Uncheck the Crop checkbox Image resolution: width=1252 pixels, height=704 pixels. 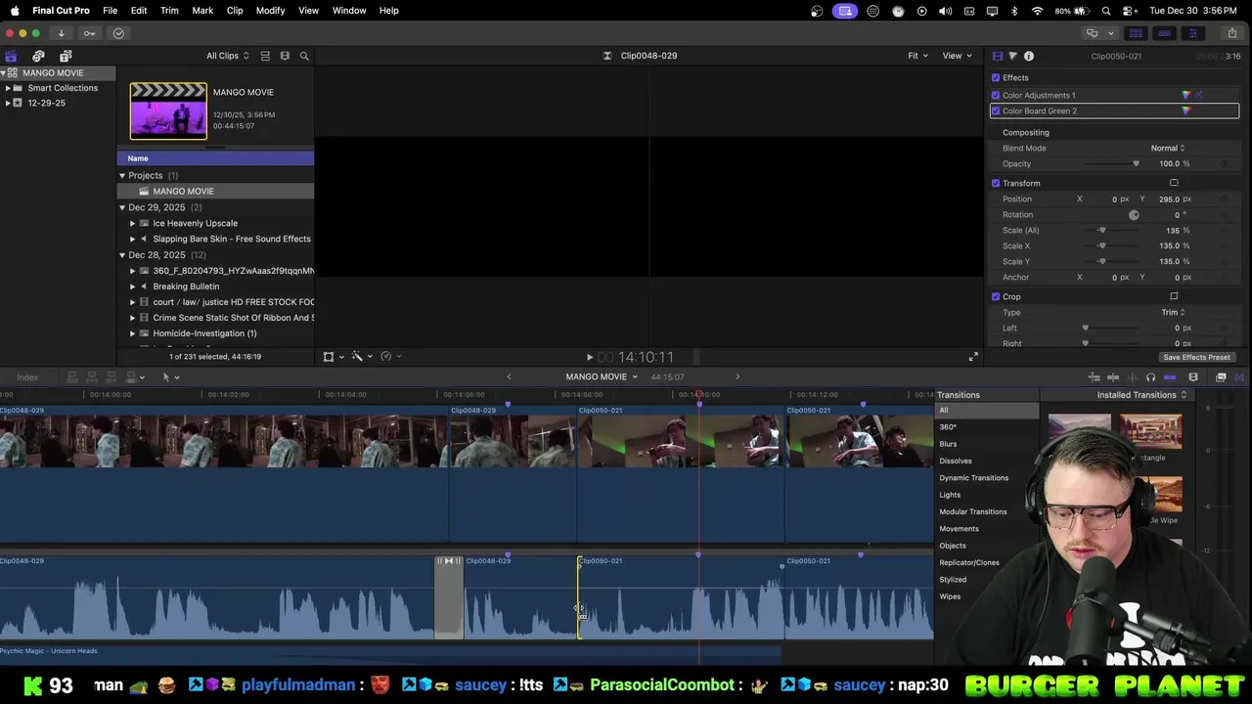coord(996,296)
